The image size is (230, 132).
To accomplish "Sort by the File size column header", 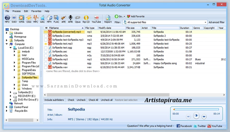I will [133, 28].
